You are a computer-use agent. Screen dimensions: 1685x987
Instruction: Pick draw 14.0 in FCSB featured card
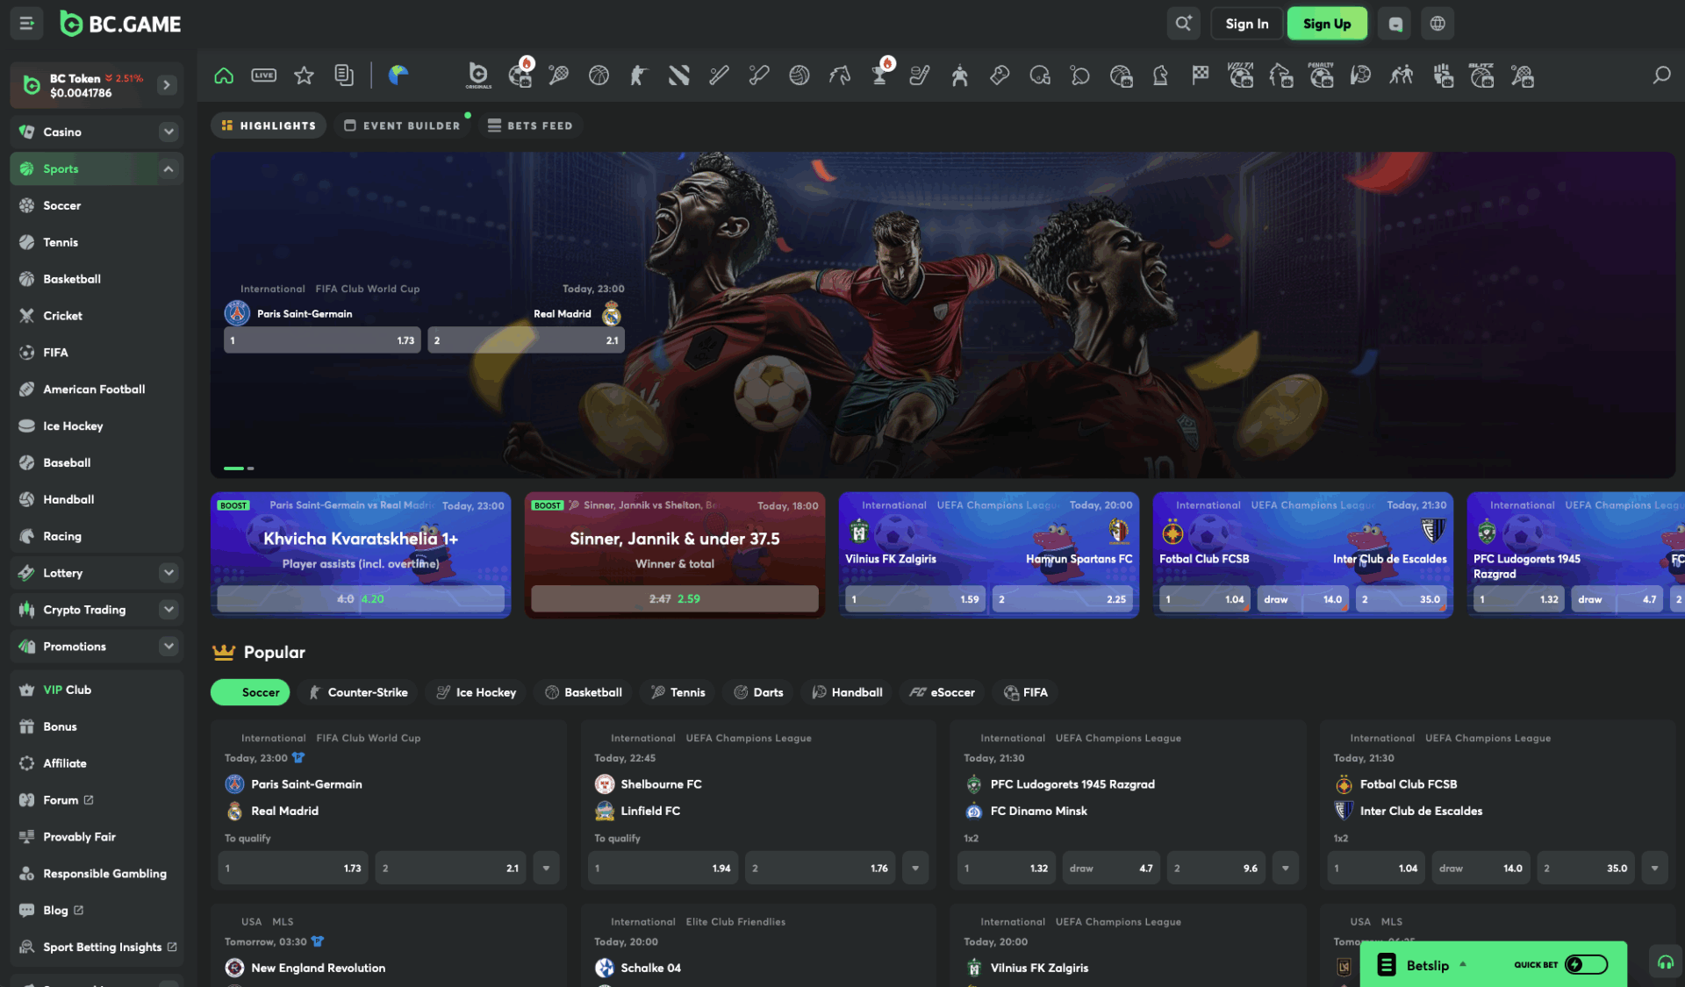(1302, 600)
